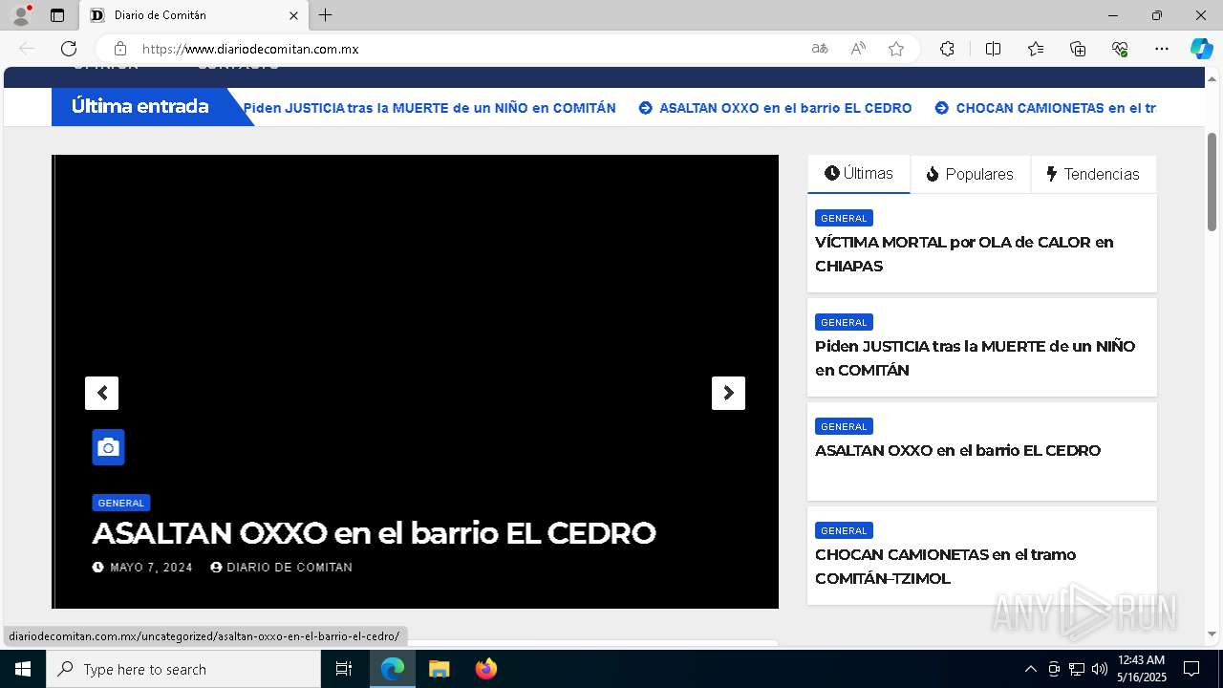Open browser essentials heart icon
Screen dimensions: 1223x688
[1120, 49]
